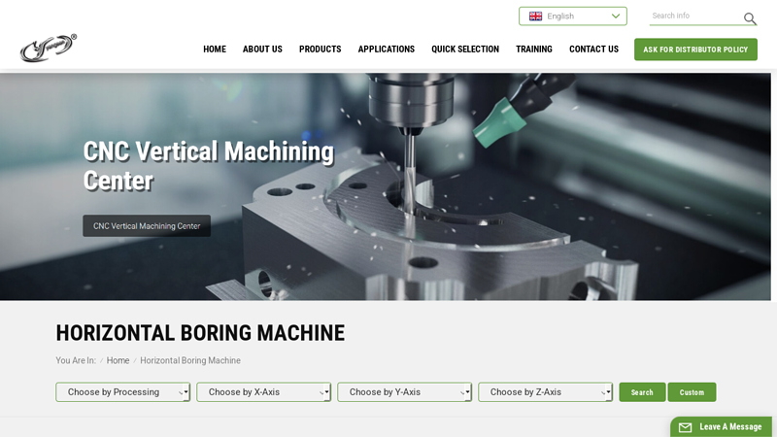This screenshot has width=777, height=437.
Task: Open the Choose by Y-Axis dropdown
Action: point(404,392)
